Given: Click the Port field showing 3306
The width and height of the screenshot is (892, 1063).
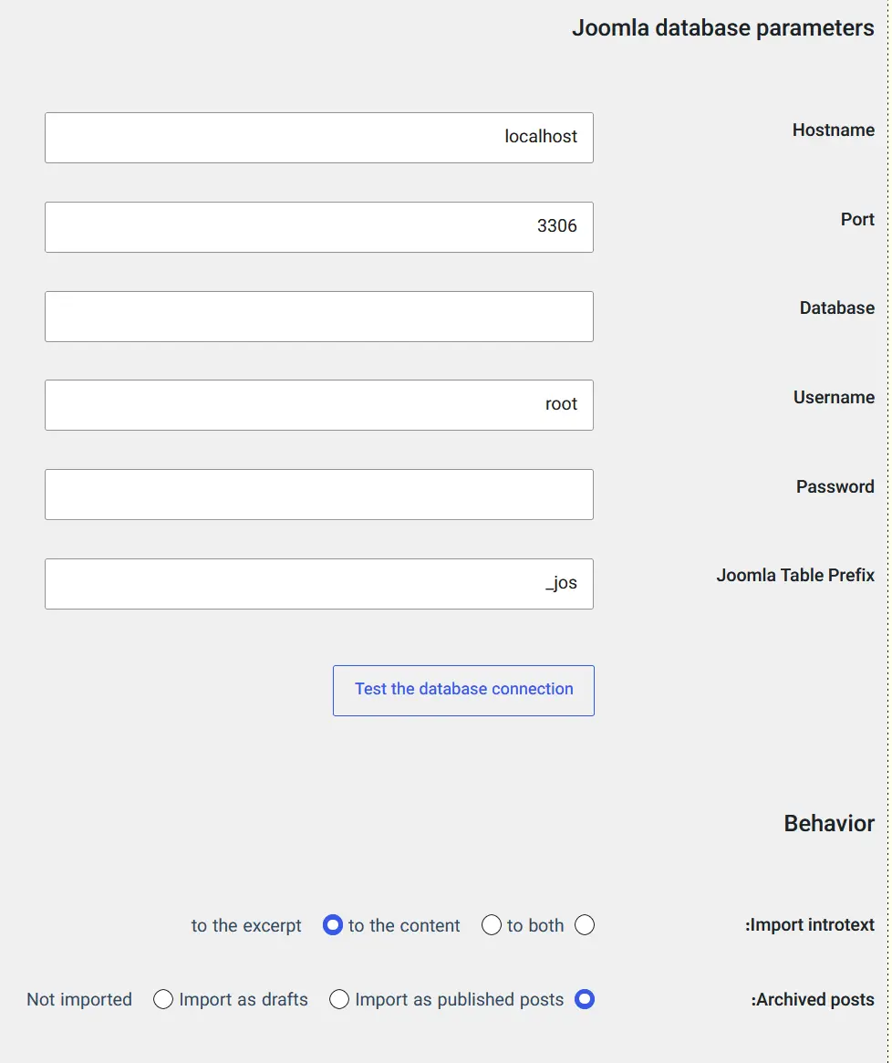Looking at the screenshot, I should [318, 227].
